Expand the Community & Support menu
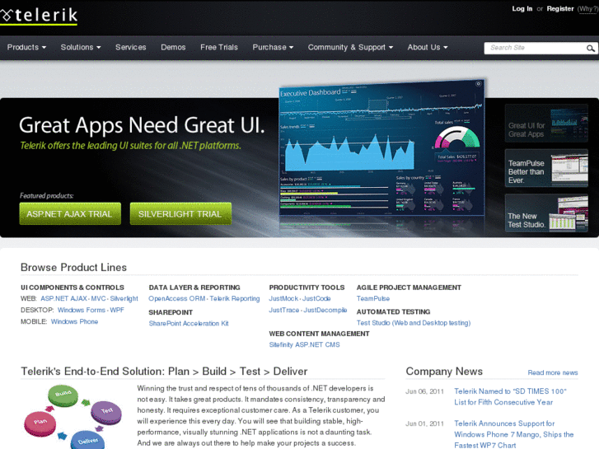 (x=350, y=48)
